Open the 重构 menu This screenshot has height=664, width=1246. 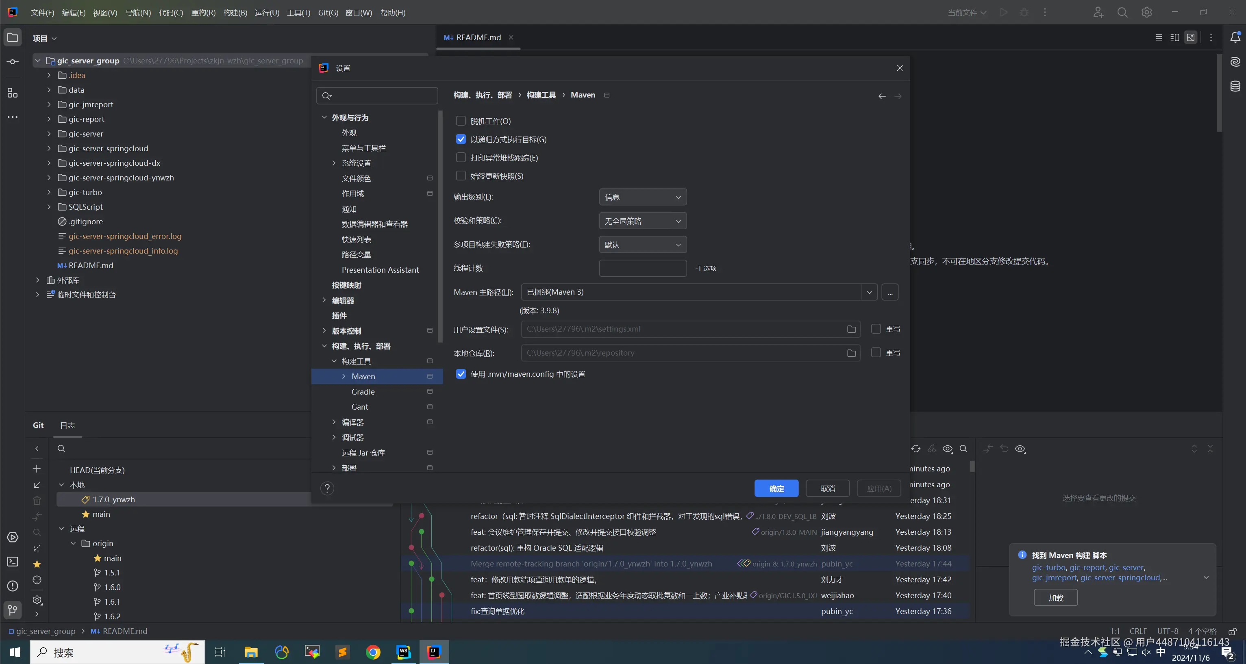pyautogui.click(x=203, y=13)
